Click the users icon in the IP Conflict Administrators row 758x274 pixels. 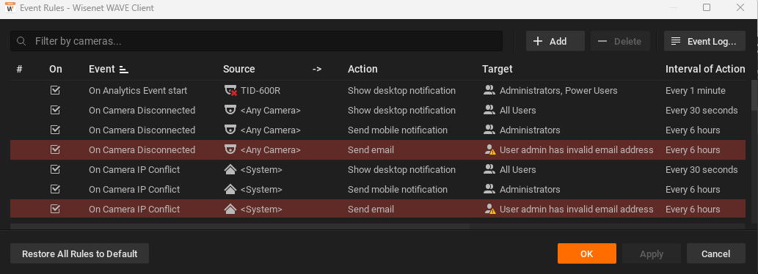[x=489, y=189]
